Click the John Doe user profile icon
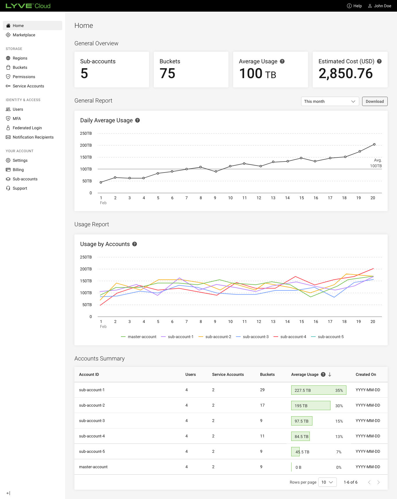397x499 pixels. click(370, 6)
